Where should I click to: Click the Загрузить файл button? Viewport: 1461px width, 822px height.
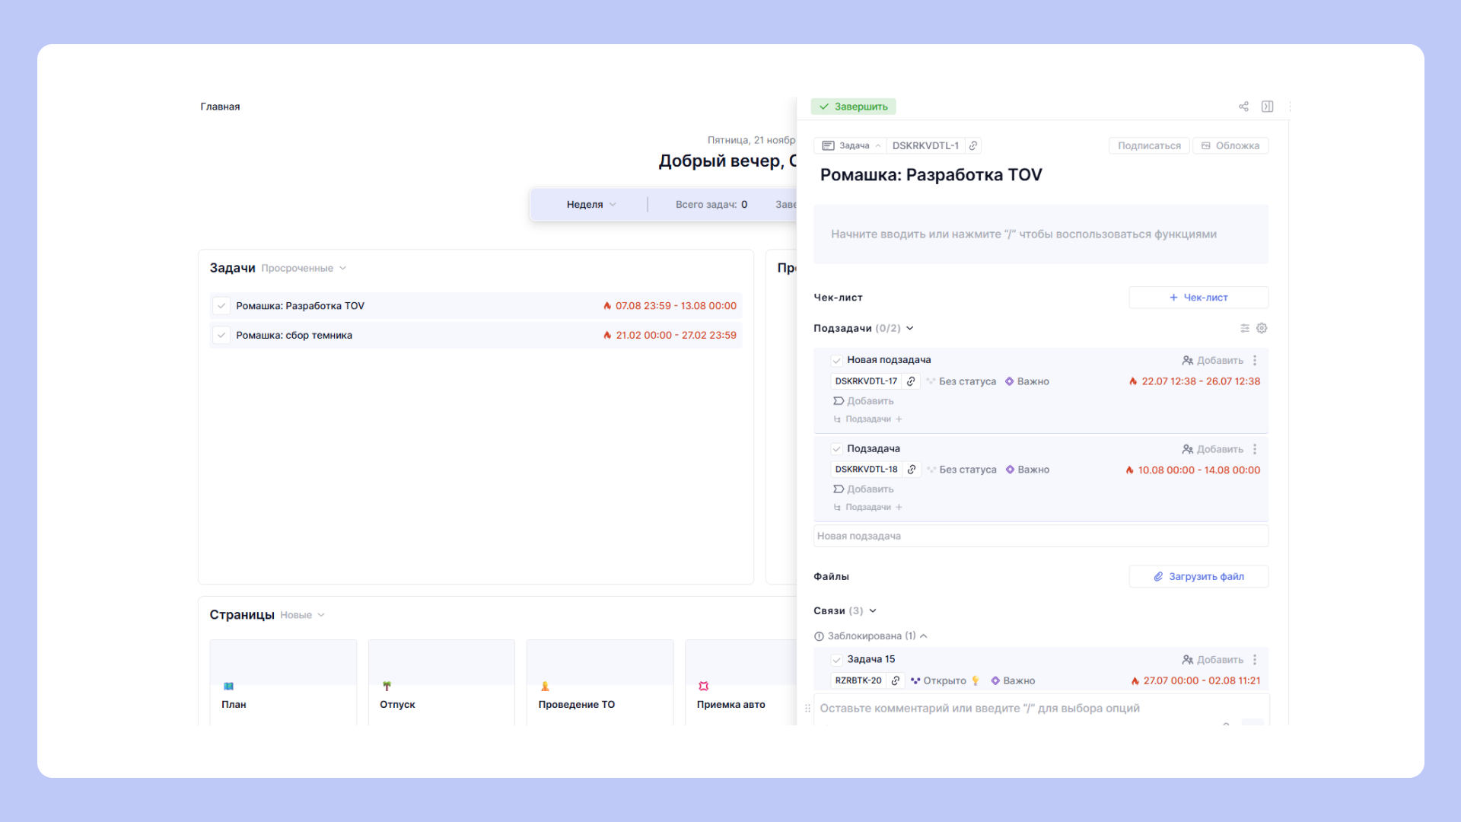coord(1198,576)
